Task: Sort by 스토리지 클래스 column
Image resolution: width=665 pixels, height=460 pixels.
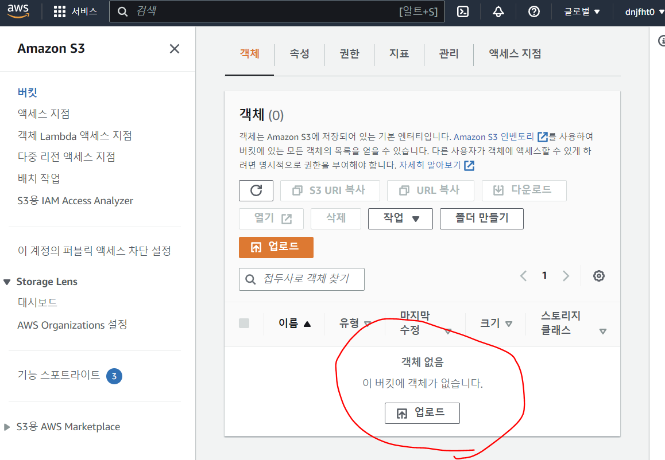Action: (x=573, y=323)
